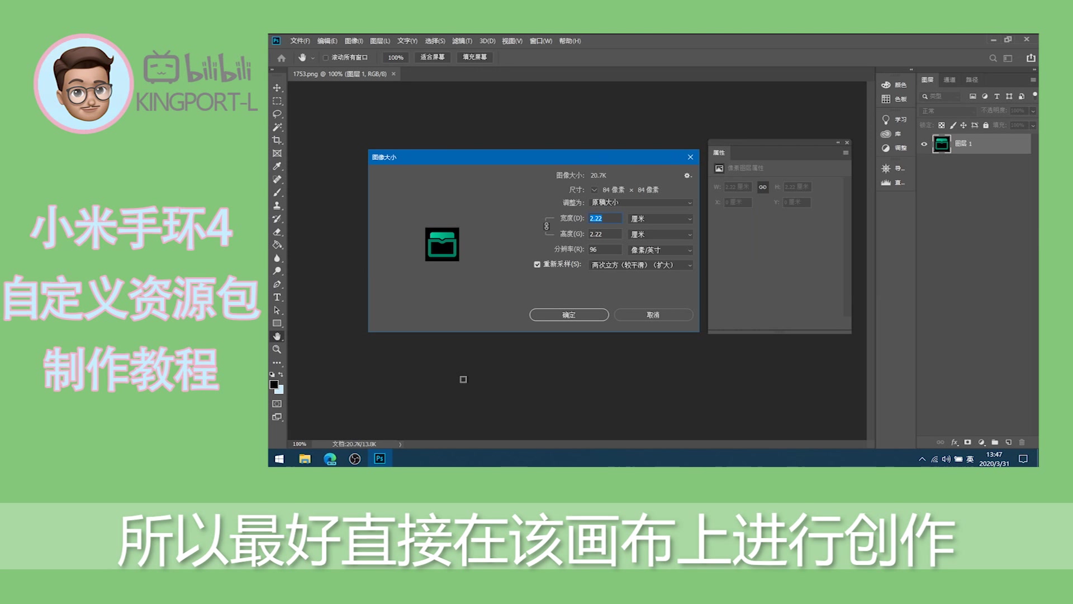Viewport: 1073px width, 604px height.
Task: Open the layer blend mode dropdown
Action: tap(947, 111)
